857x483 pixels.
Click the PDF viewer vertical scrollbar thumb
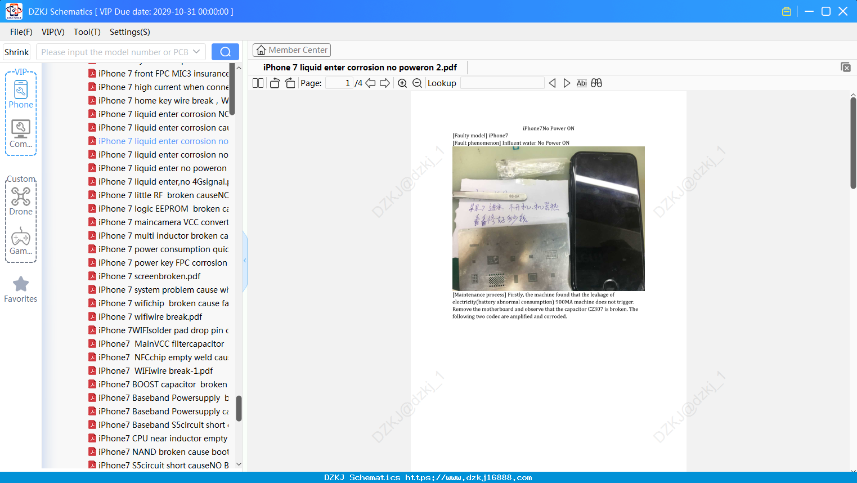click(x=853, y=143)
